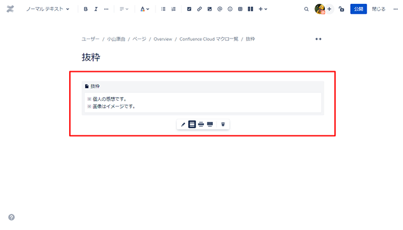Delete the excerpt macro with trash icon
Image resolution: width=403 pixels, height=230 pixels.
[223, 124]
